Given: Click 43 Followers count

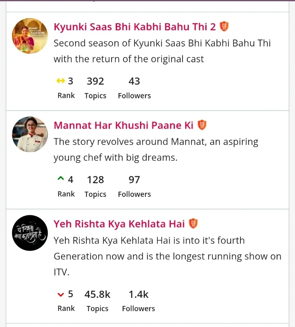Looking at the screenshot, I should coord(134,81).
